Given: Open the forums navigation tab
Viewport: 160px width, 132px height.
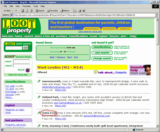Looking at the screenshot, I should pyautogui.click(x=114, y=36).
